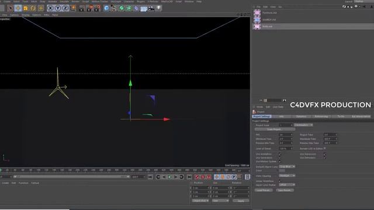This screenshot has width=374, height=210.
Task: Open the Size mode dropdown
Action: click(x=220, y=201)
